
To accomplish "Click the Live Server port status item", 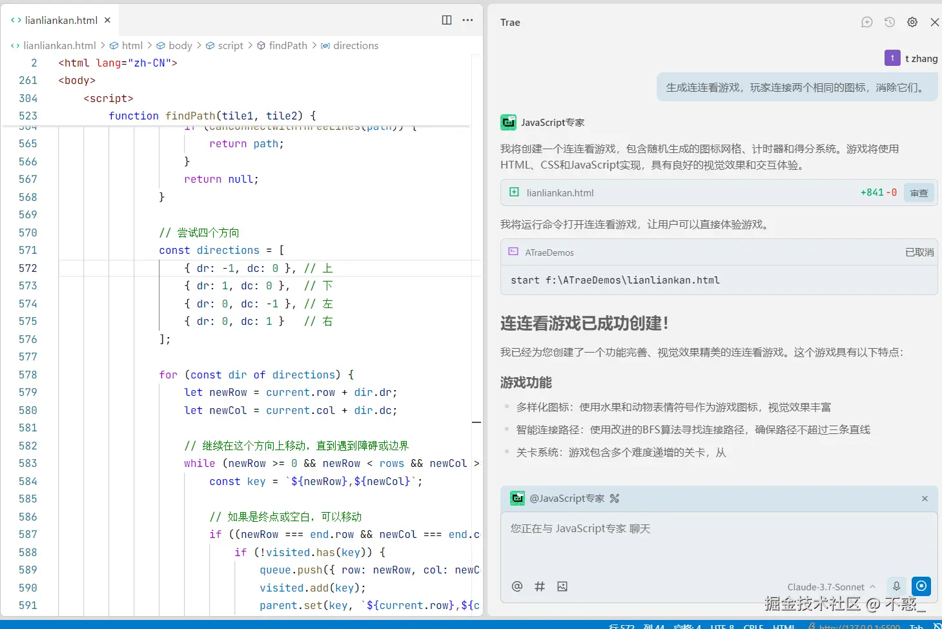I will click(854, 626).
